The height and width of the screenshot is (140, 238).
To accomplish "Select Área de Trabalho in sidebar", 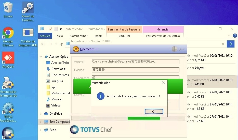I will [x=58, y=63].
